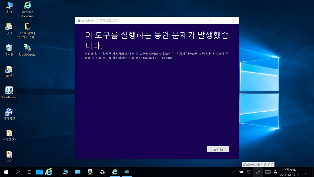The image size is (314, 177).
Task: Open the Action Center notifications
Action: (306, 172)
